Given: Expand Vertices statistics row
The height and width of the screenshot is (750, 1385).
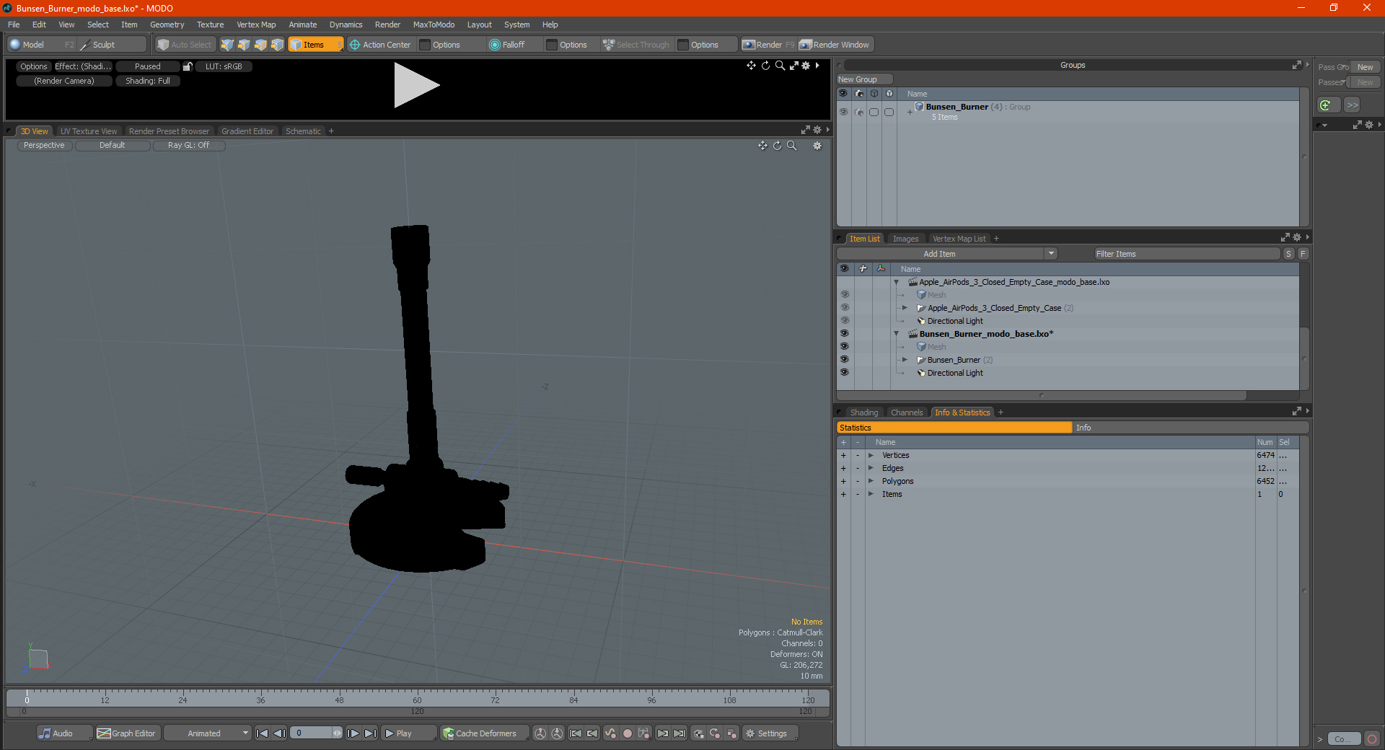Looking at the screenshot, I should click(x=871, y=455).
